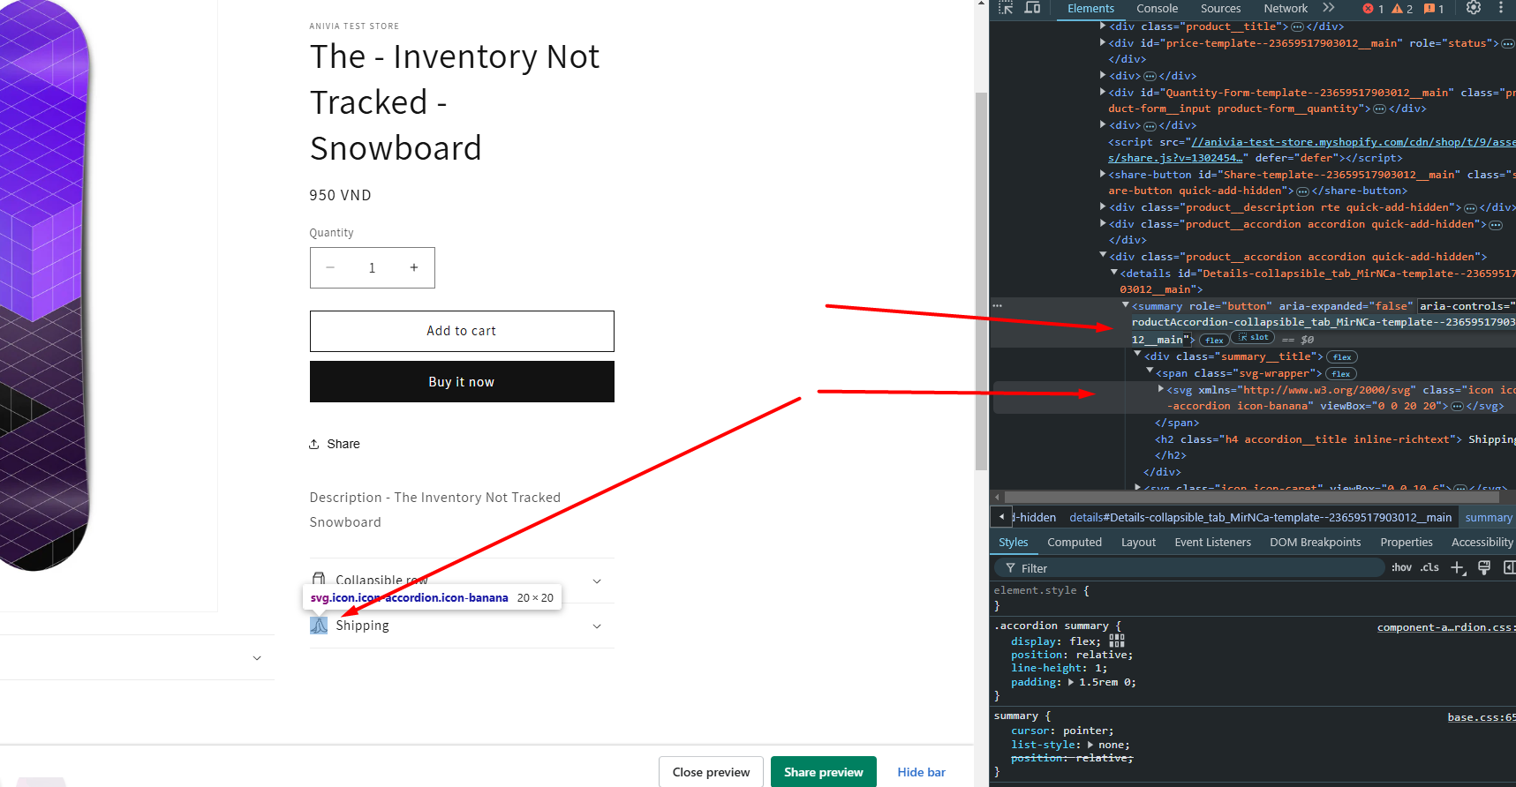This screenshot has width=1516, height=787.
Task: Toggle the flex badge on the summary element
Action: [x=1214, y=341]
